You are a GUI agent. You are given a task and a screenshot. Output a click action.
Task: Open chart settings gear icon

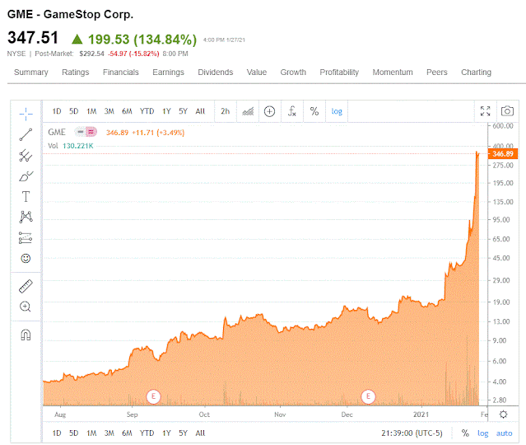(503, 415)
